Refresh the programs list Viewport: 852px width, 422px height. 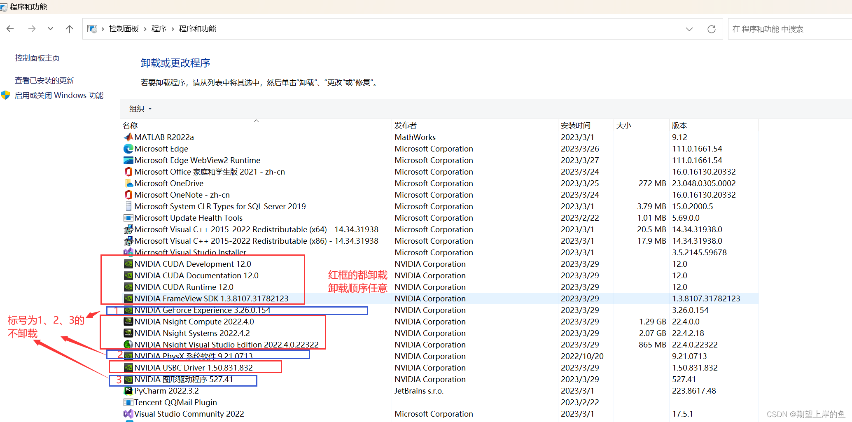coord(712,29)
